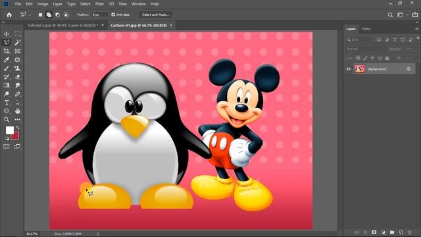Turn layer filtering on or off

pos(418,39)
